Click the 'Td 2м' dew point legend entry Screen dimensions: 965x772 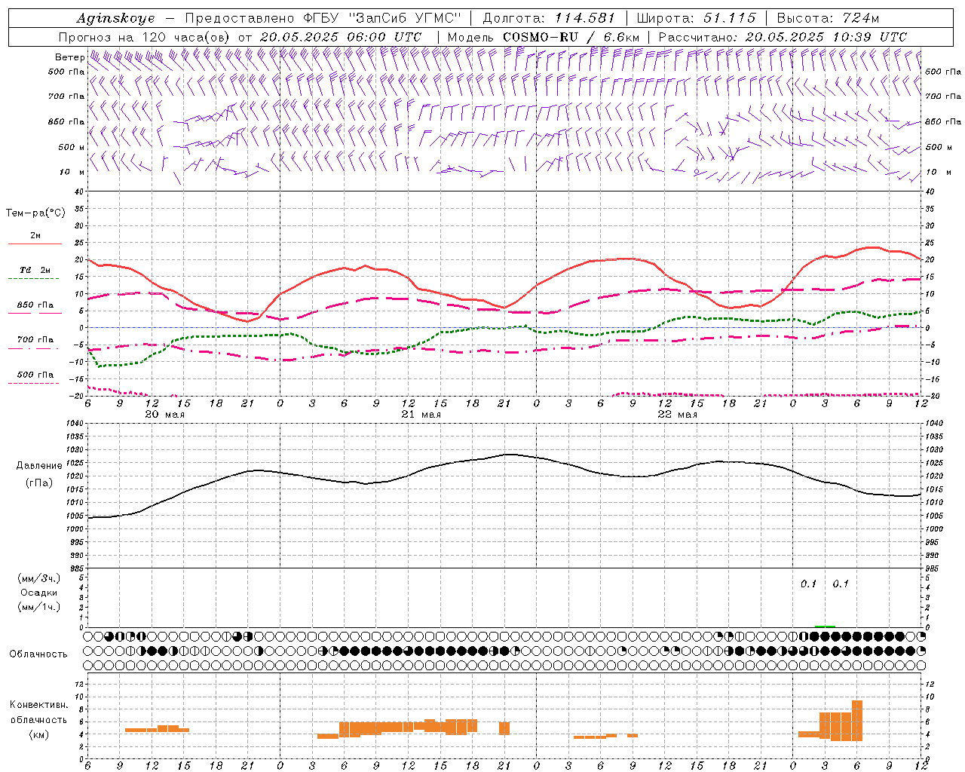35,270
